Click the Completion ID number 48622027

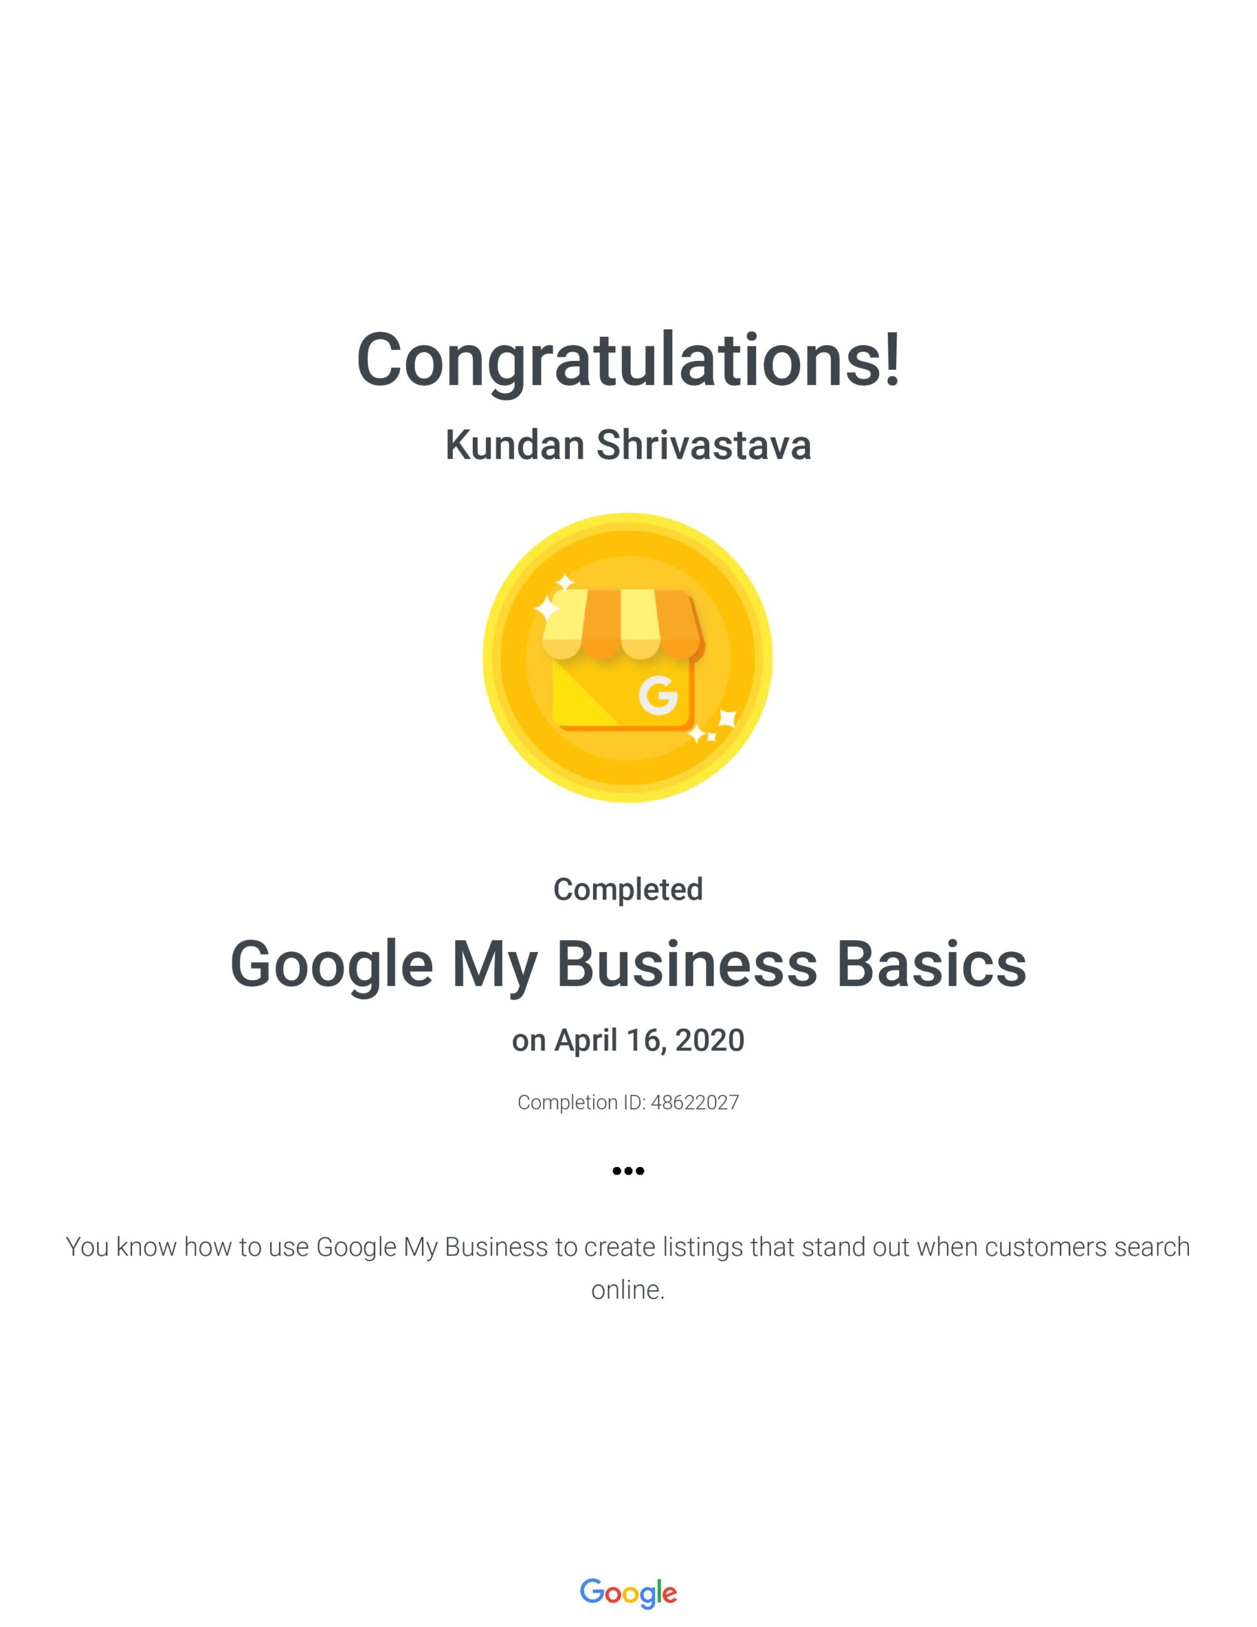[695, 1103]
